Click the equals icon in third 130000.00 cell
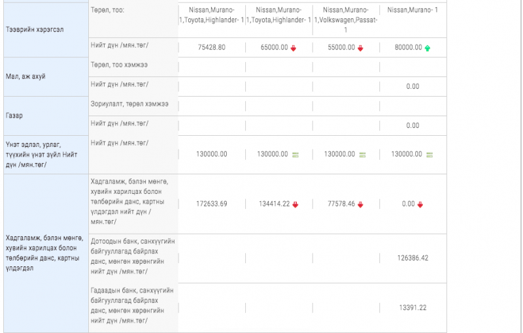Screen dimensions: 523x333 coord(362,155)
